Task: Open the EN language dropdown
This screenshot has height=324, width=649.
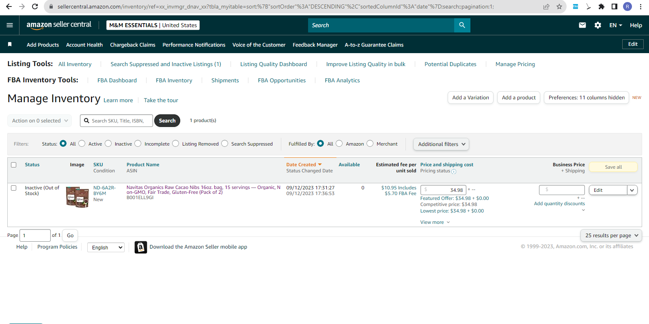Action: 615,25
